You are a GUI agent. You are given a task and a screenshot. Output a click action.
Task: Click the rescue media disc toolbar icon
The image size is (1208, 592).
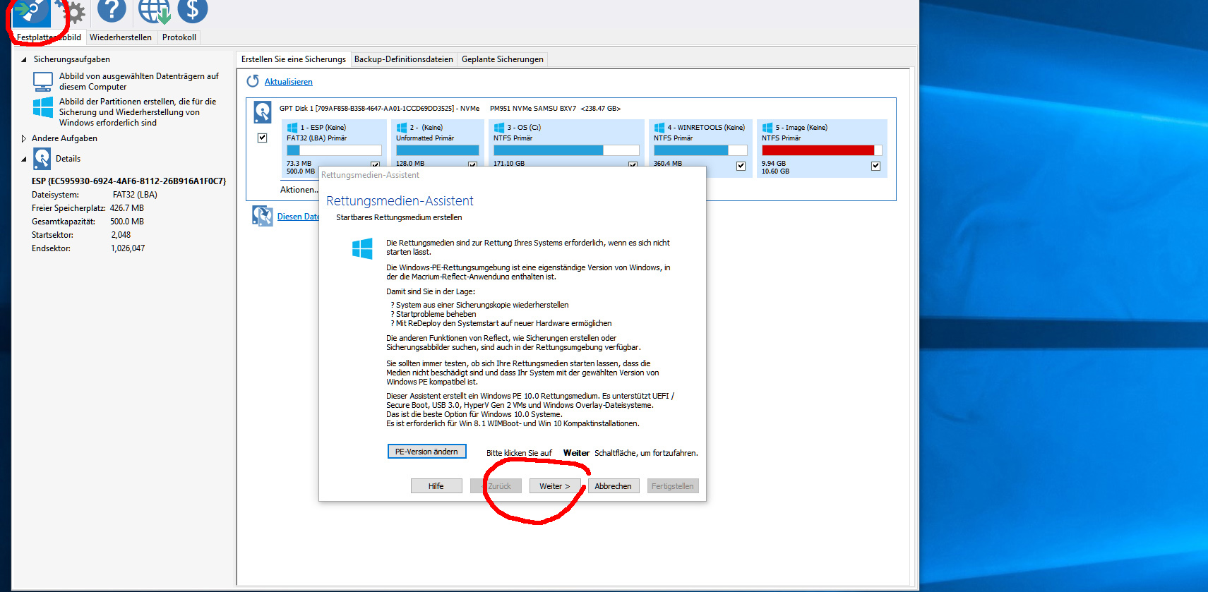[32, 12]
